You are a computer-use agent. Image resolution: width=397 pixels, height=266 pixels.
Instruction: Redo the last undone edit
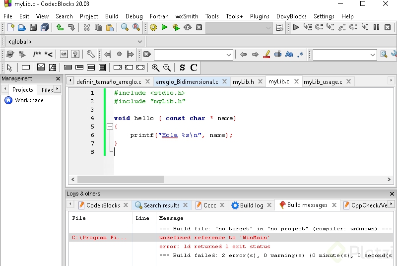point(71,27)
